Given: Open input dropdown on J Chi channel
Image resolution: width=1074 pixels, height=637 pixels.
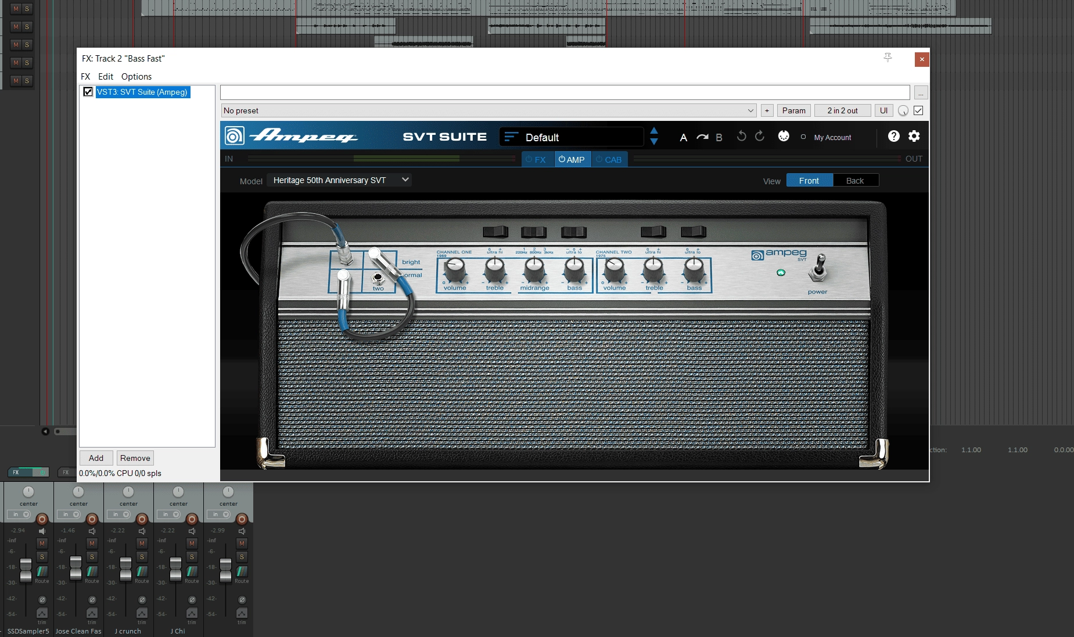Looking at the screenshot, I should [169, 514].
